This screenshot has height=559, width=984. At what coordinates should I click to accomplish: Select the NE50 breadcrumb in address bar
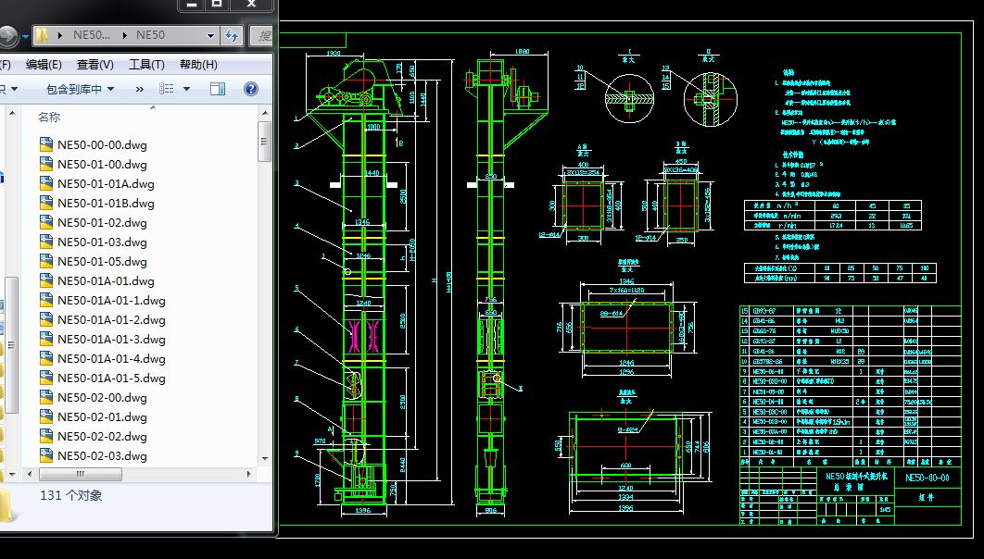pos(150,35)
